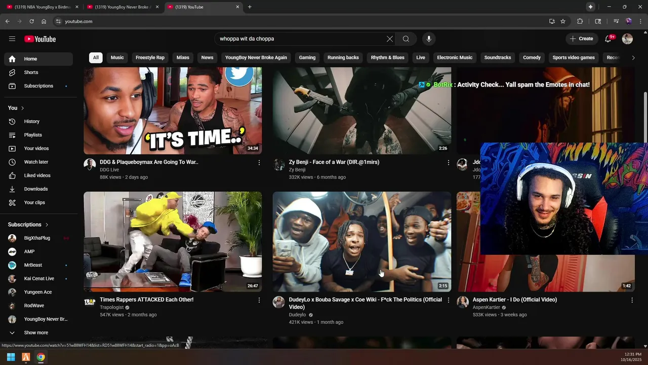Open Zy Benji Face of a War thumbnail
Screen dimensions: 648x365
tap(362, 111)
